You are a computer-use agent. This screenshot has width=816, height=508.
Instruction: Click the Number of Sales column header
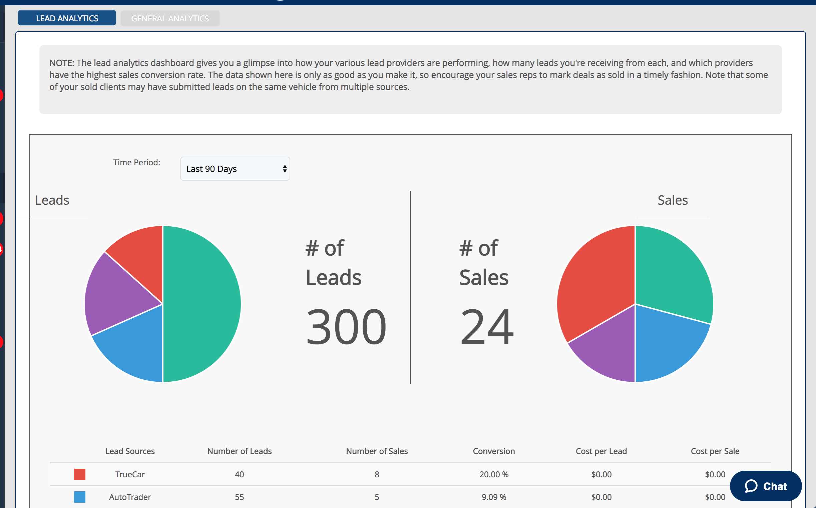pos(377,451)
